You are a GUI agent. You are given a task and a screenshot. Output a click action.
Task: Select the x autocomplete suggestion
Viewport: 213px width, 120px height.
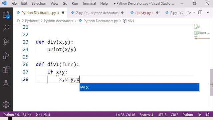click(x=139, y=87)
